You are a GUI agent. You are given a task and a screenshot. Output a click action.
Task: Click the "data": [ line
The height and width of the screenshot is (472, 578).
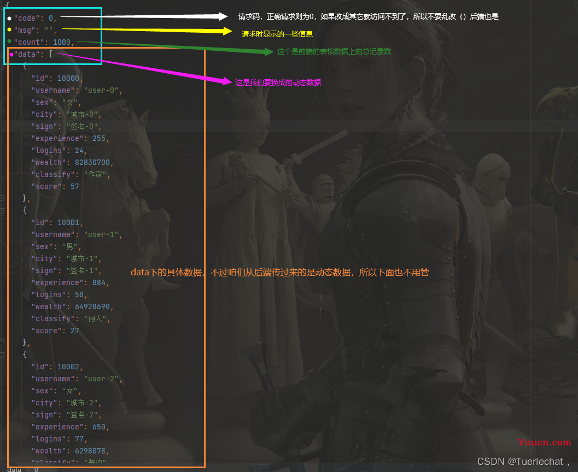point(33,54)
